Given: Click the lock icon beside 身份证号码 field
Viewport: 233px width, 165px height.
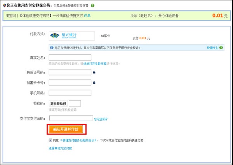Looking at the screenshot, I should (x=94, y=72).
